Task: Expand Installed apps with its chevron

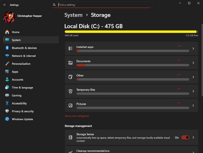Action: [x=193, y=49]
